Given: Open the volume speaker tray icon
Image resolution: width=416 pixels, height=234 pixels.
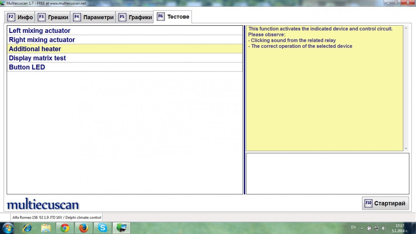Looking at the screenshot, I should [x=384, y=228].
